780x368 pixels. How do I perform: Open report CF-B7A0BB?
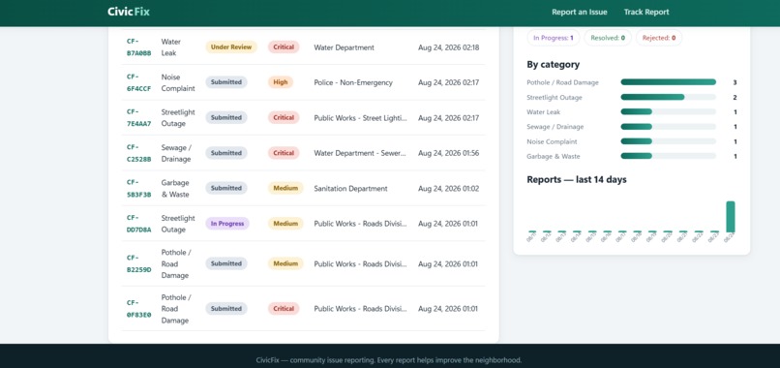click(x=138, y=47)
